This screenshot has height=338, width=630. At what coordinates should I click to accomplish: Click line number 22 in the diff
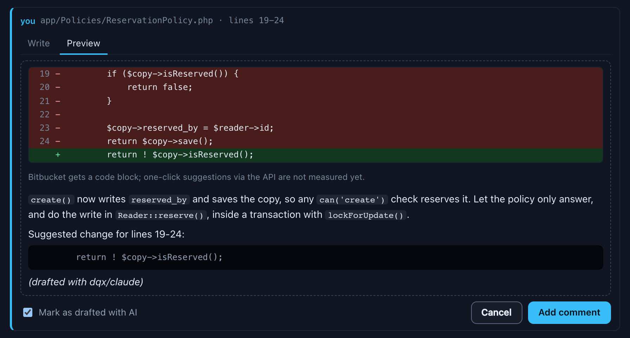45,114
